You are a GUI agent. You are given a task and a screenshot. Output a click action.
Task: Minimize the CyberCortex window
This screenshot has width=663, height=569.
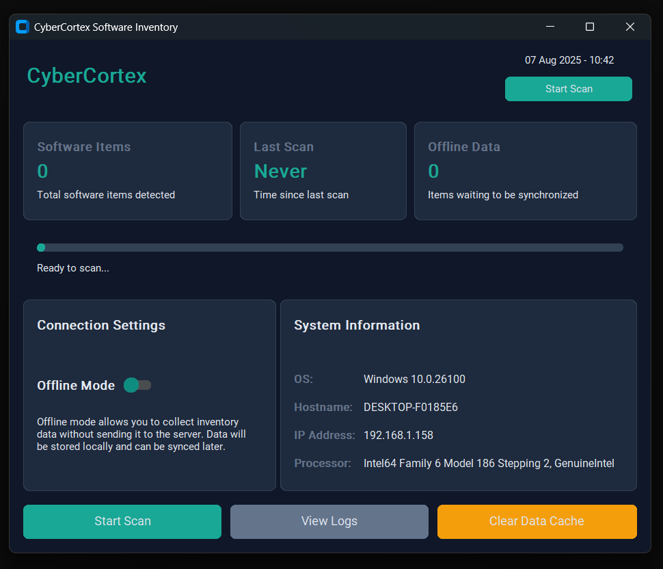(x=550, y=27)
